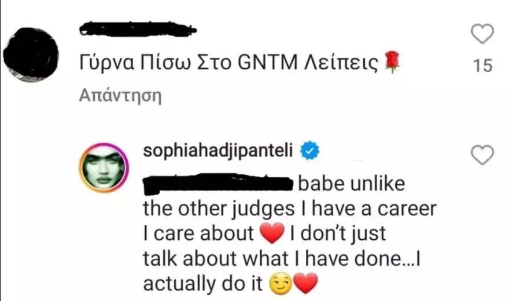509x301 pixels.
Task: Like sophiahadjipanteli's reply with the heart icon
Action: [x=483, y=154]
